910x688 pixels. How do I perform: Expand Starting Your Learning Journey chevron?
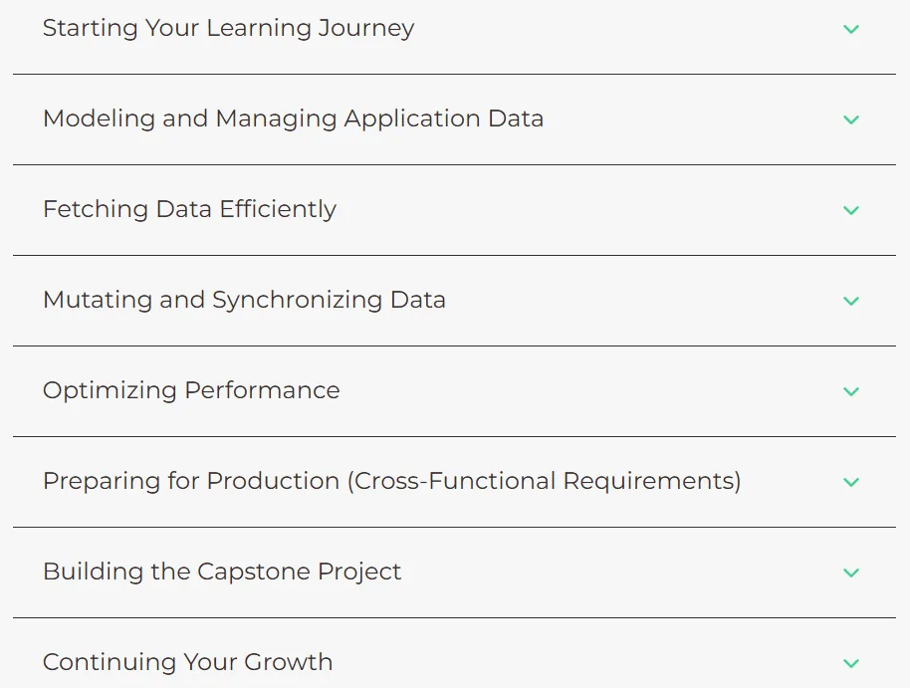(851, 29)
